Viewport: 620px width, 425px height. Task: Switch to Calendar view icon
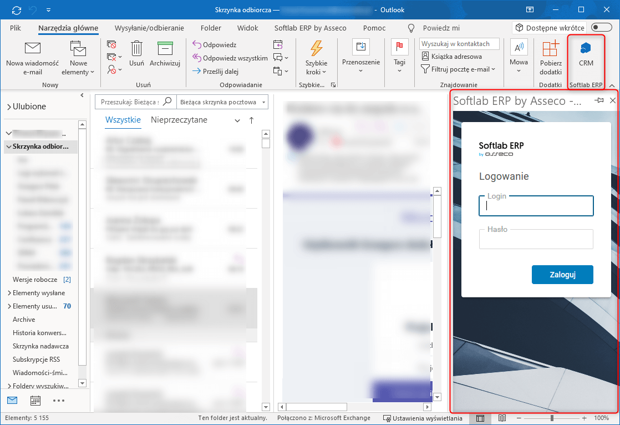coord(35,401)
